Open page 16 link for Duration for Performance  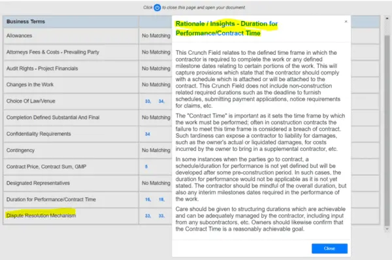[x=148, y=199]
